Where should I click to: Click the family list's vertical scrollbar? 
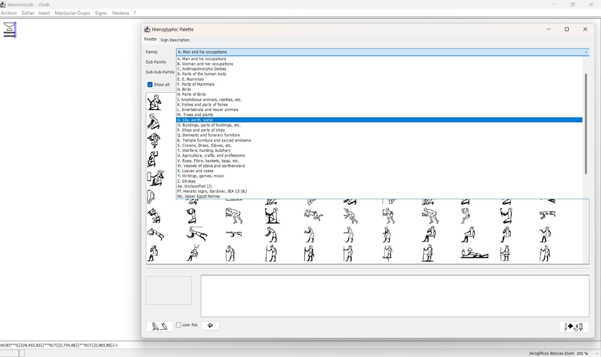pos(586,124)
